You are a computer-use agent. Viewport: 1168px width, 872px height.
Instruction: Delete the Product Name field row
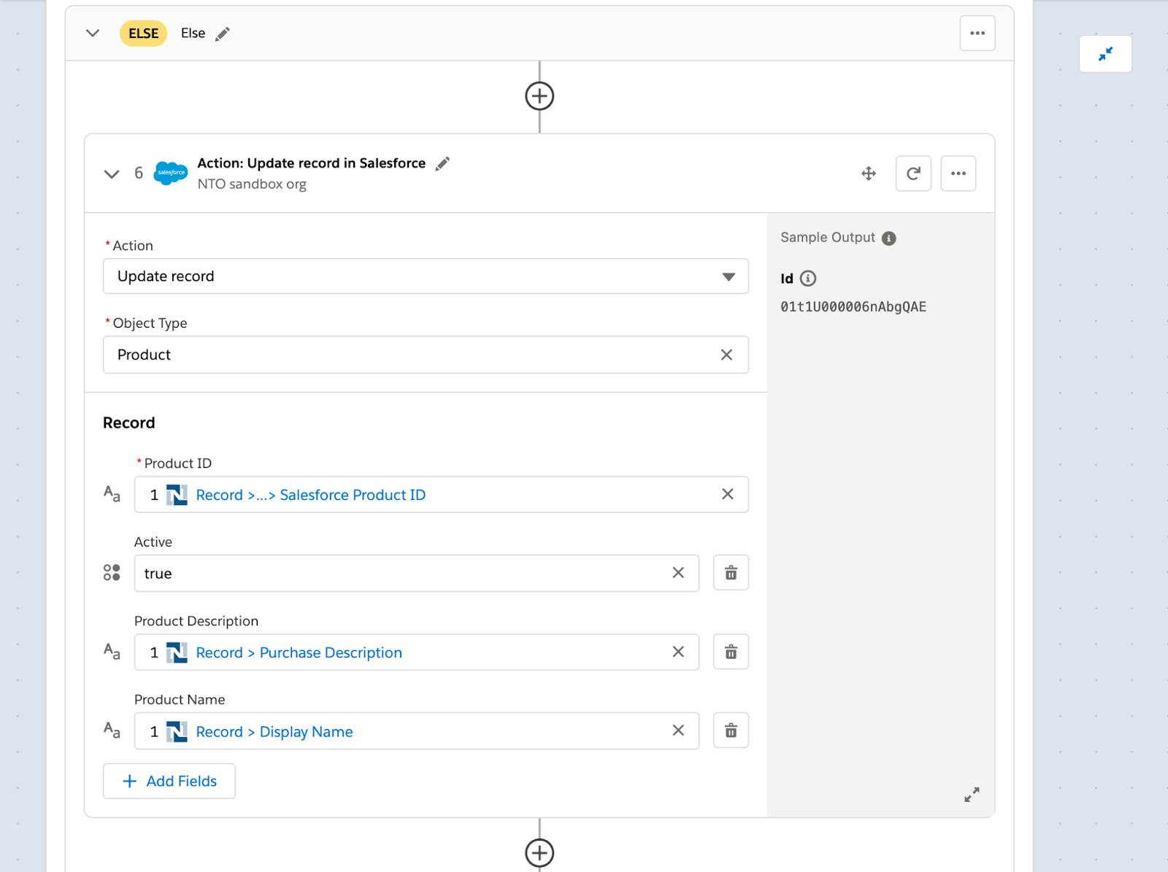[731, 730]
